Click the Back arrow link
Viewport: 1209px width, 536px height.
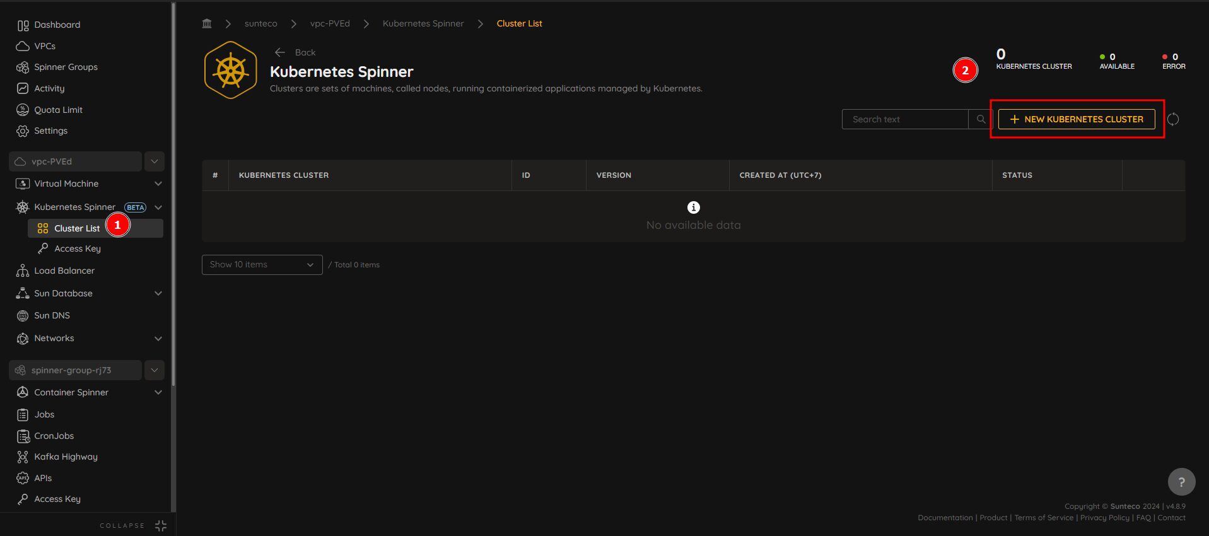click(x=295, y=52)
